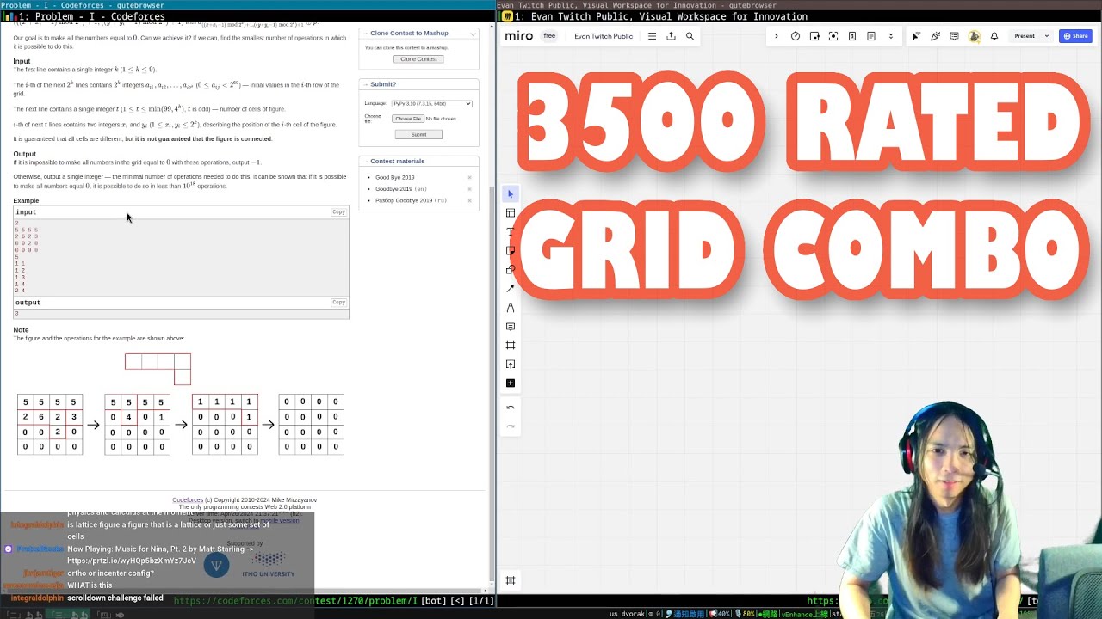This screenshot has width=1102, height=619.
Task: Copy the example output
Action: click(338, 303)
